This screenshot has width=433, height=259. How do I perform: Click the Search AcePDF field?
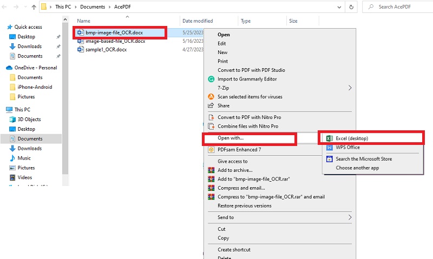[398, 7]
